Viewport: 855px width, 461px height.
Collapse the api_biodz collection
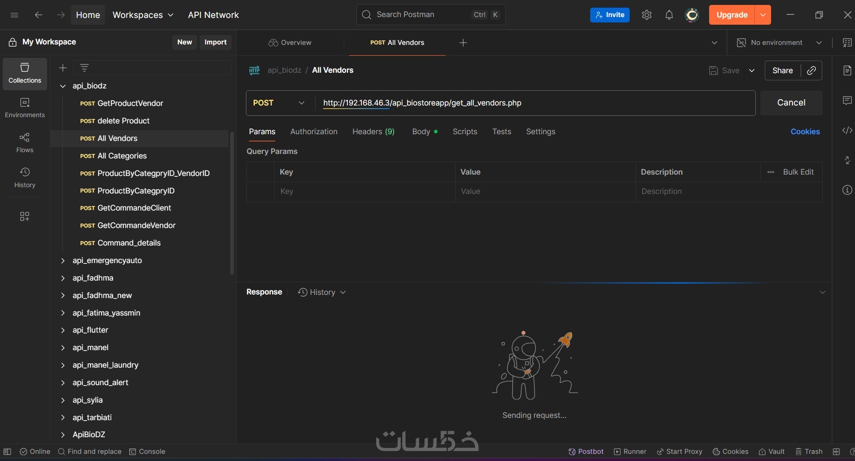(63, 86)
